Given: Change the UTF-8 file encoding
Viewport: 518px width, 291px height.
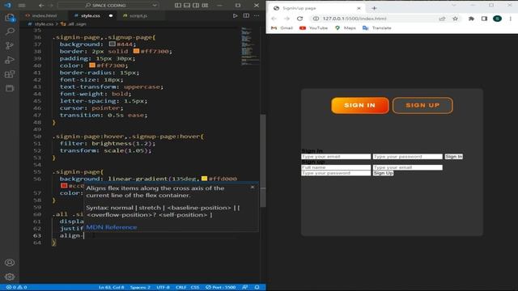Looking at the screenshot, I should (163, 287).
